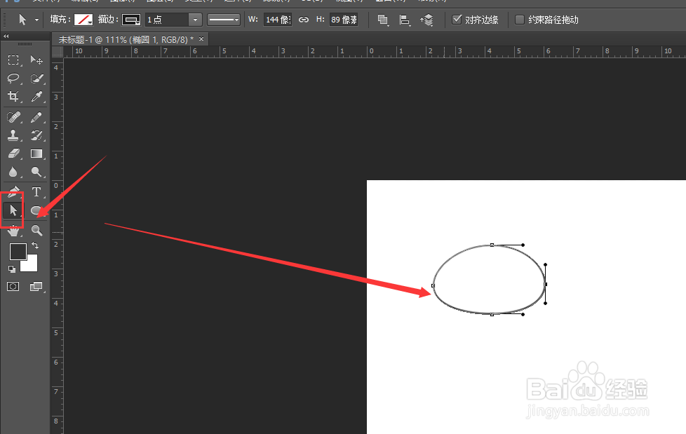Click the foreground color swatch
Image resolution: width=686 pixels, height=434 pixels.
pyautogui.click(x=18, y=252)
